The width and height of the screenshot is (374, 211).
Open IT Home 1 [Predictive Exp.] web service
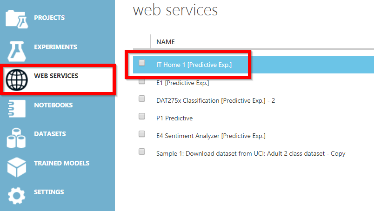(x=194, y=65)
